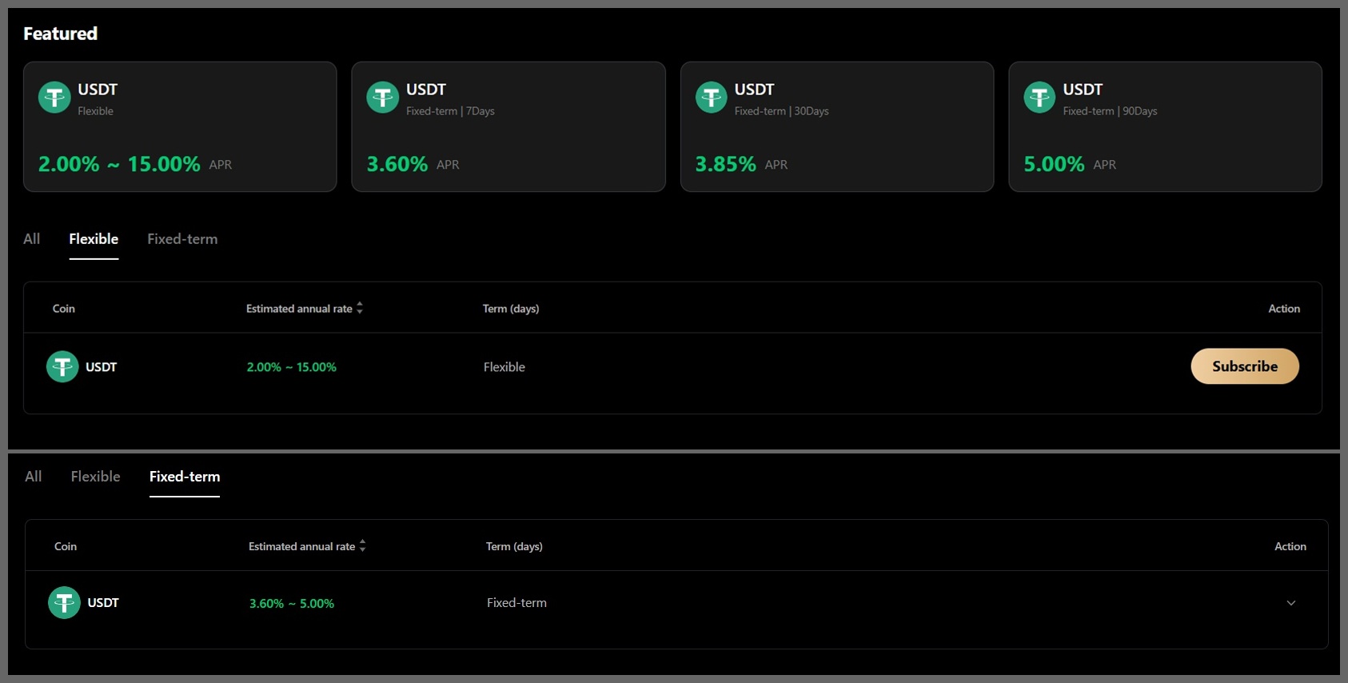Sort upper table by Estimated annual rate arrows
Image resolution: width=1348 pixels, height=683 pixels.
coord(360,308)
